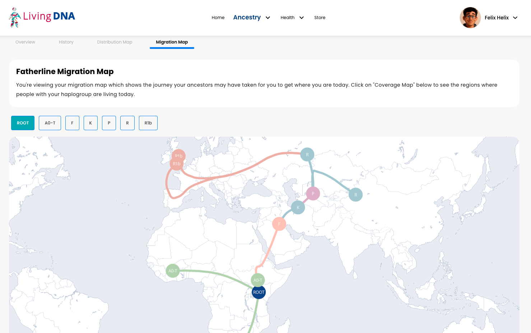Select the R haplogroup button
531x333 pixels.
(x=127, y=123)
